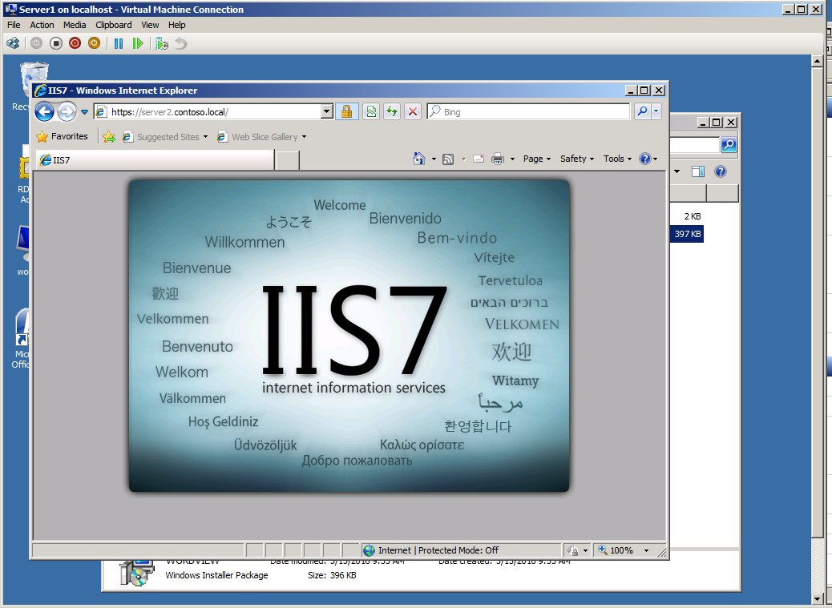Screen dimensions: 832x608
Task: Select the 397 KB file row
Action: click(687, 234)
